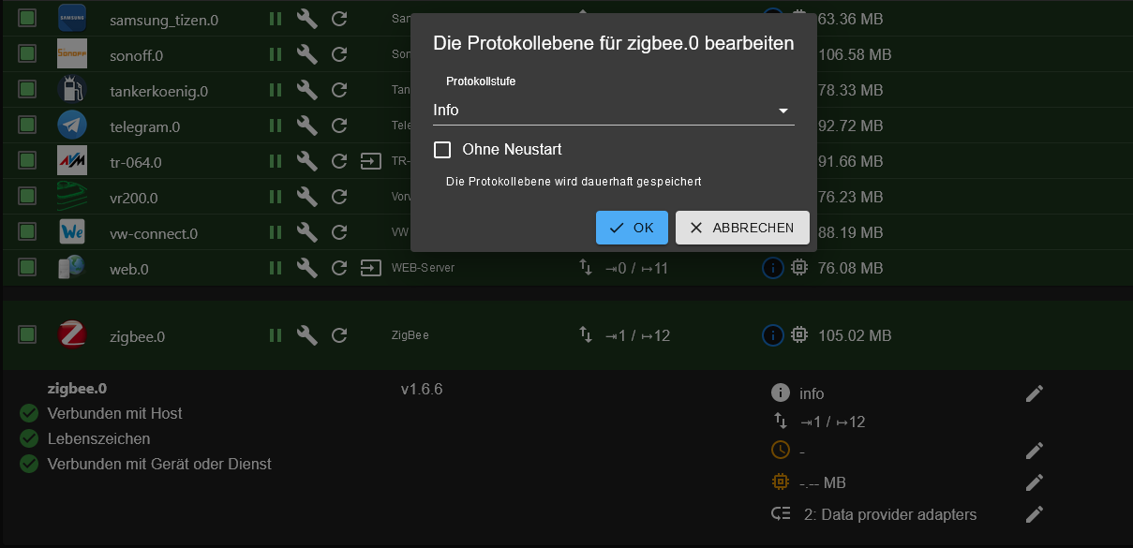Image resolution: width=1133 pixels, height=548 pixels.
Task: Pause the zigbee.0 instance
Action: click(276, 335)
